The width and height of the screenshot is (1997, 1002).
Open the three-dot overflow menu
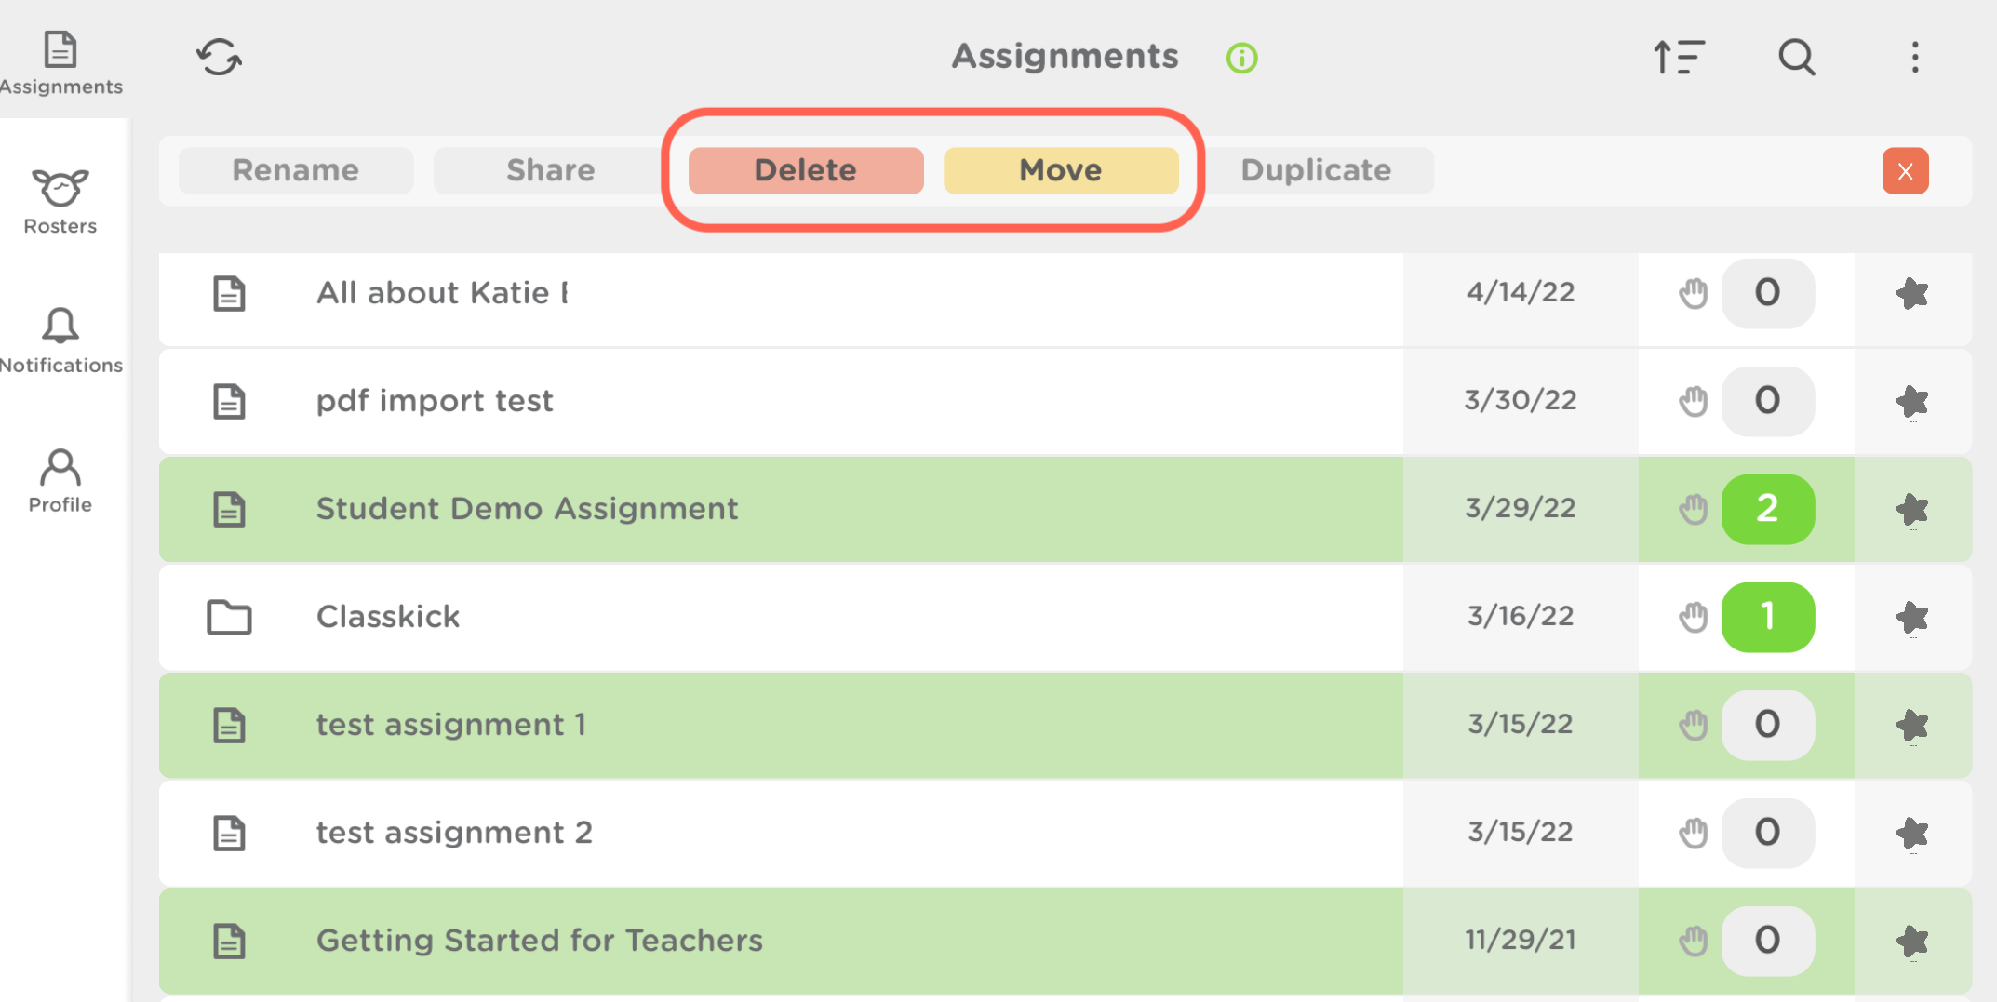pyautogui.click(x=1915, y=57)
